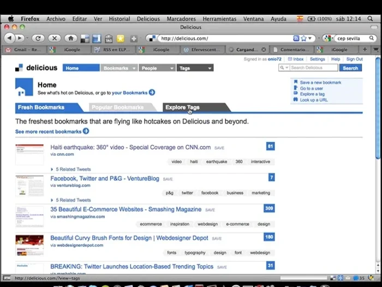Switch to the Popular Bookmarks tab
The height and width of the screenshot is (287, 382).
pos(122,107)
